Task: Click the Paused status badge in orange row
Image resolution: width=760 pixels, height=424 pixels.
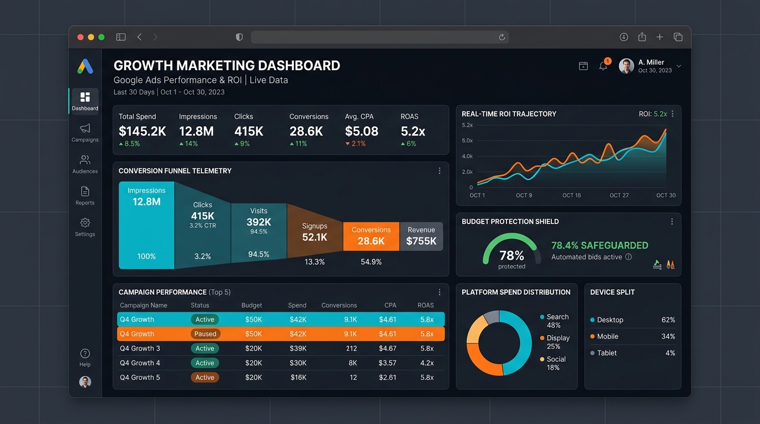Action: (x=205, y=334)
